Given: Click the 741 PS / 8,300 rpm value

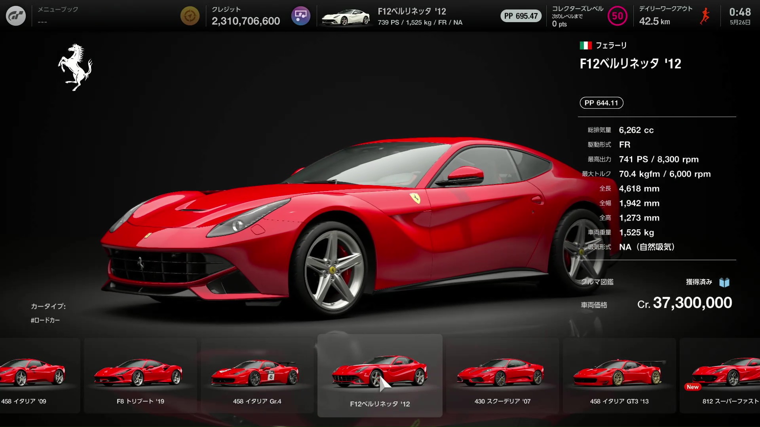Looking at the screenshot, I should coord(659,159).
